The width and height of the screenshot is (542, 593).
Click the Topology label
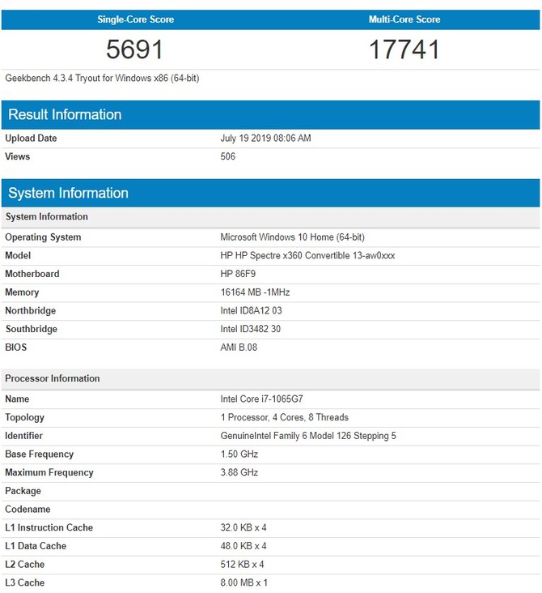pos(24,417)
